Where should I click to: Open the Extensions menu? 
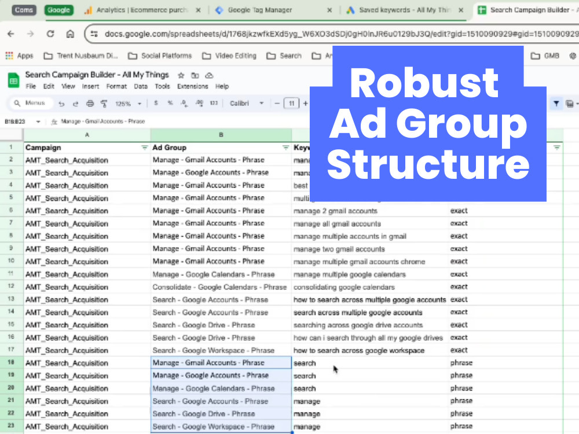pos(192,86)
